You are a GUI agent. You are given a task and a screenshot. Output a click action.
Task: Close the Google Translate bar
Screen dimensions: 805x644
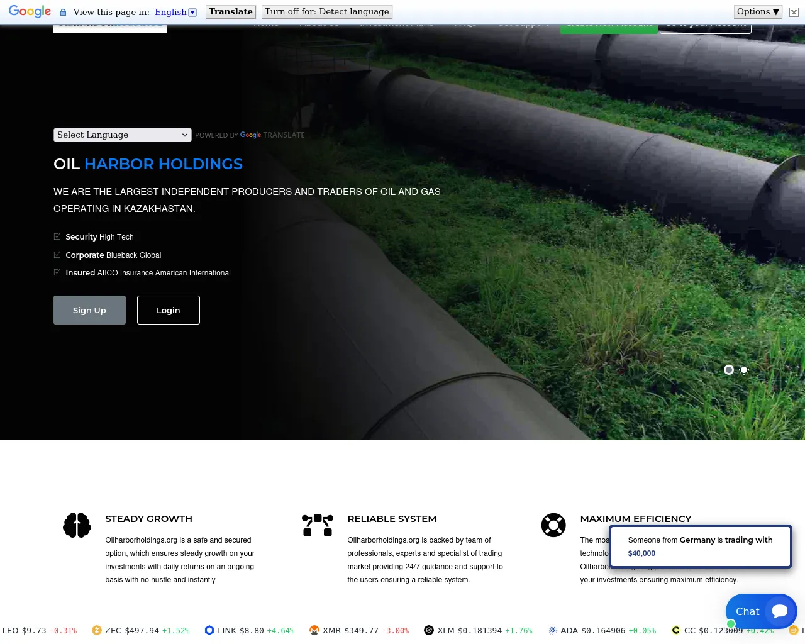pos(794,12)
